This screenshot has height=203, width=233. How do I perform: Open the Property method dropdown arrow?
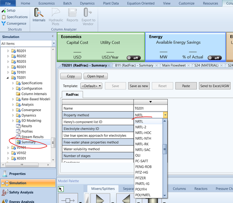pos(165,115)
